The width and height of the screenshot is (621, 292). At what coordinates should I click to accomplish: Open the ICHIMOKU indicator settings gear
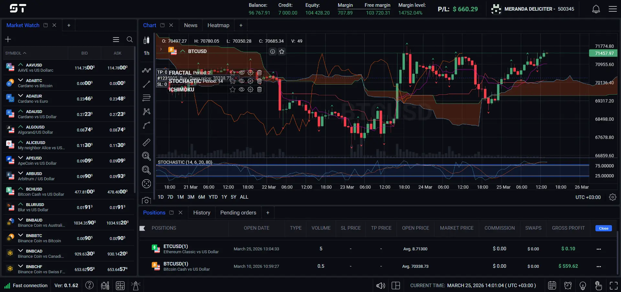tap(250, 89)
